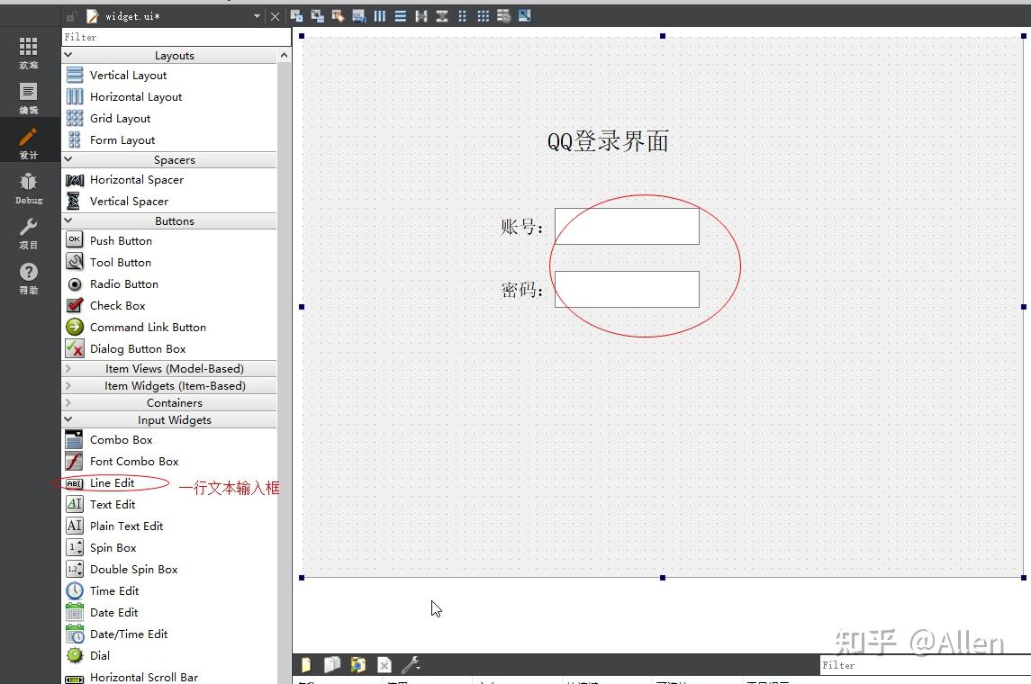Viewport: 1031px width, 684px height.
Task: Click the Lay Out in Grid icon
Action: [483, 15]
